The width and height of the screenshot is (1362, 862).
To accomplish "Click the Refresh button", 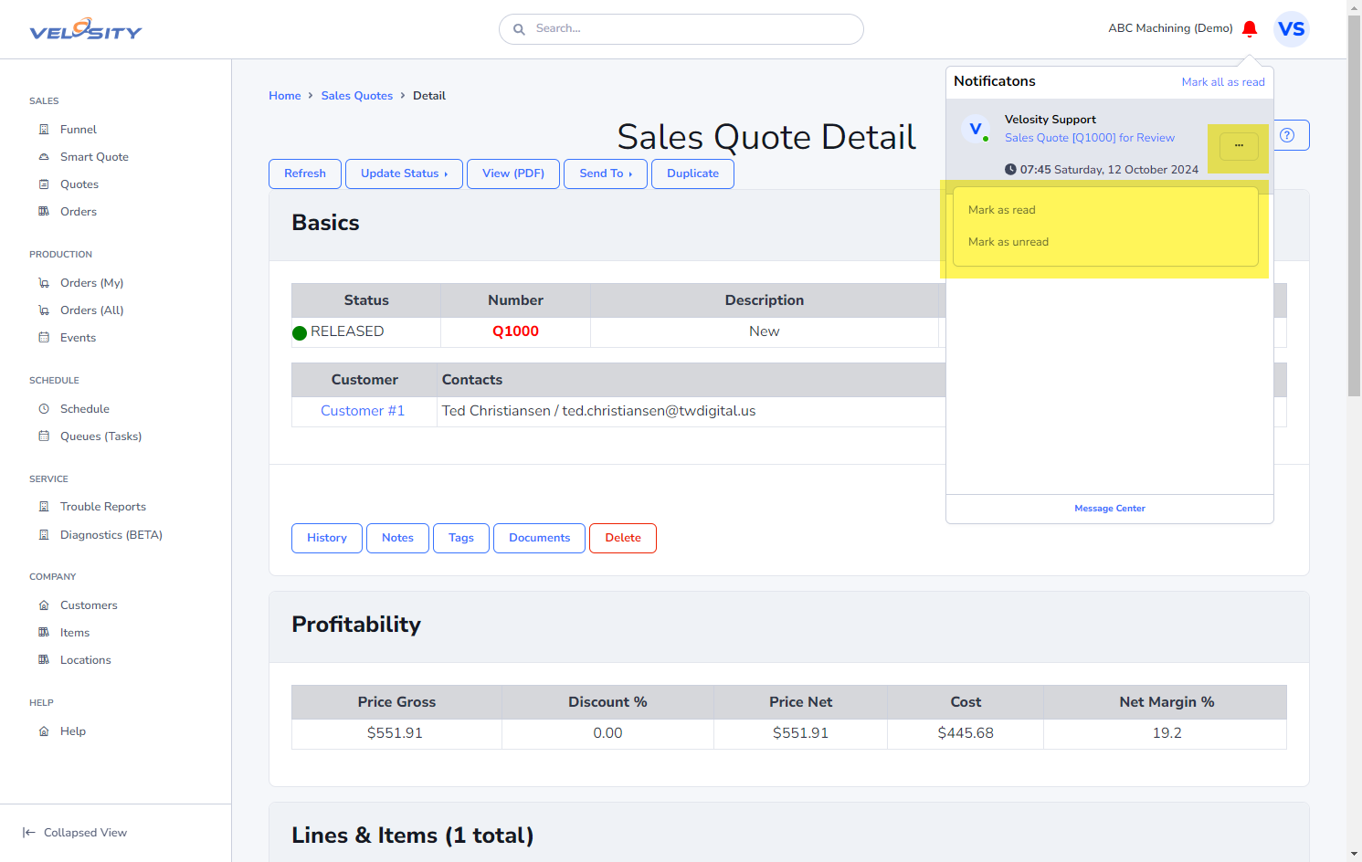I will coord(305,173).
